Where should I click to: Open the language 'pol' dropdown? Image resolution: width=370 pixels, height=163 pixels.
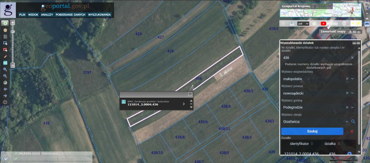click(303, 24)
